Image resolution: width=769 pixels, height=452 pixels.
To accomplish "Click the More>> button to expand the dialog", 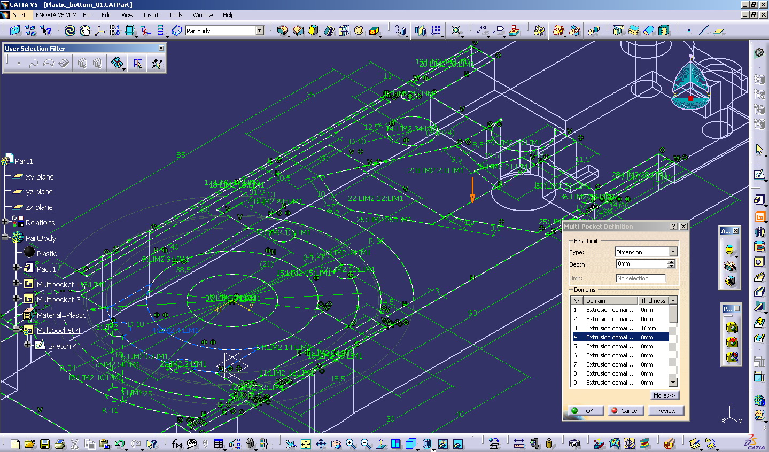I will click(665, 395).
